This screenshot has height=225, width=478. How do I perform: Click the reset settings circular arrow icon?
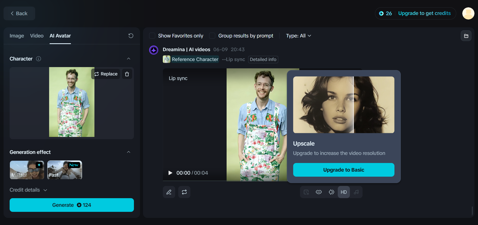[131, 36]
